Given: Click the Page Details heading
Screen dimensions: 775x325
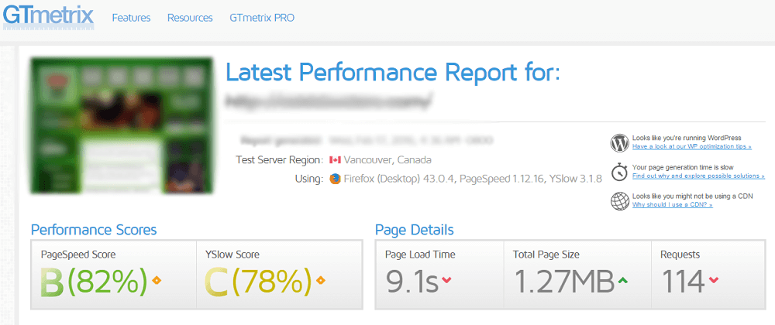Looking at the screenshot, I should [x=414, y=230].
